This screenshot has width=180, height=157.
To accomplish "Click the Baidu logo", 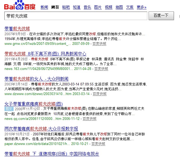I will [x=20, y=5].
